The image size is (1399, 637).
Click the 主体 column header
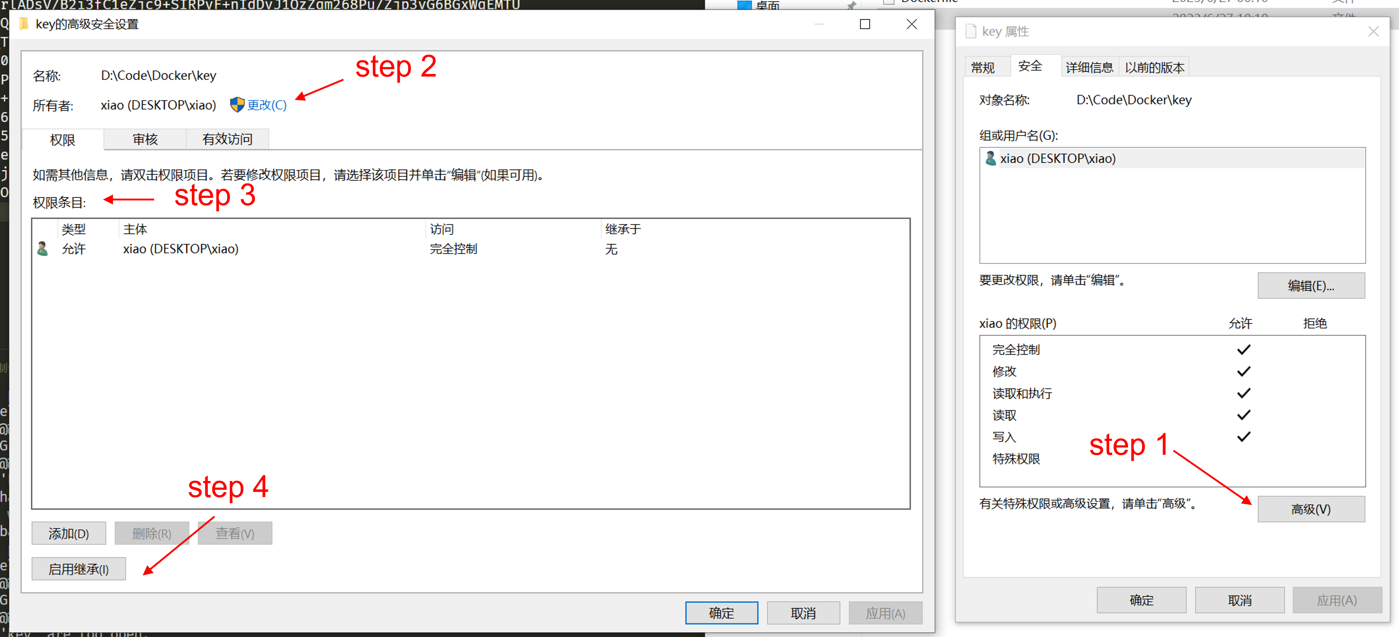point(135,228)
